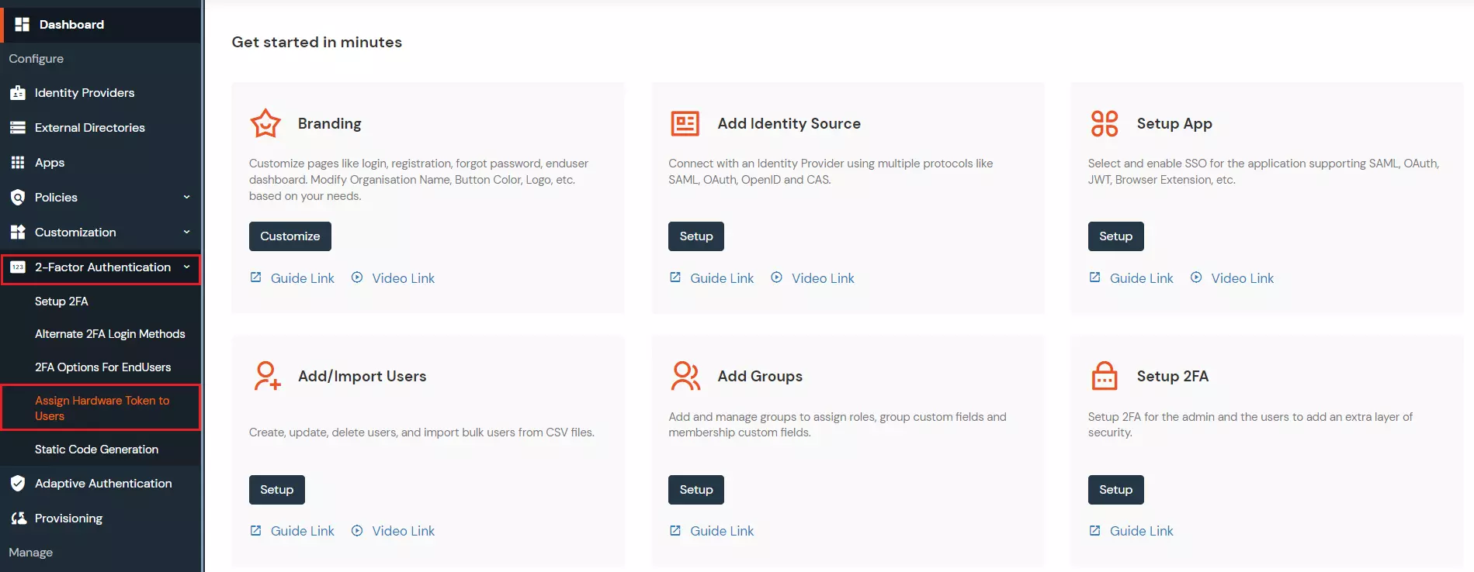Click the Setup App four-circles icon
The image size is (1474, 572).
(1104, 123)
